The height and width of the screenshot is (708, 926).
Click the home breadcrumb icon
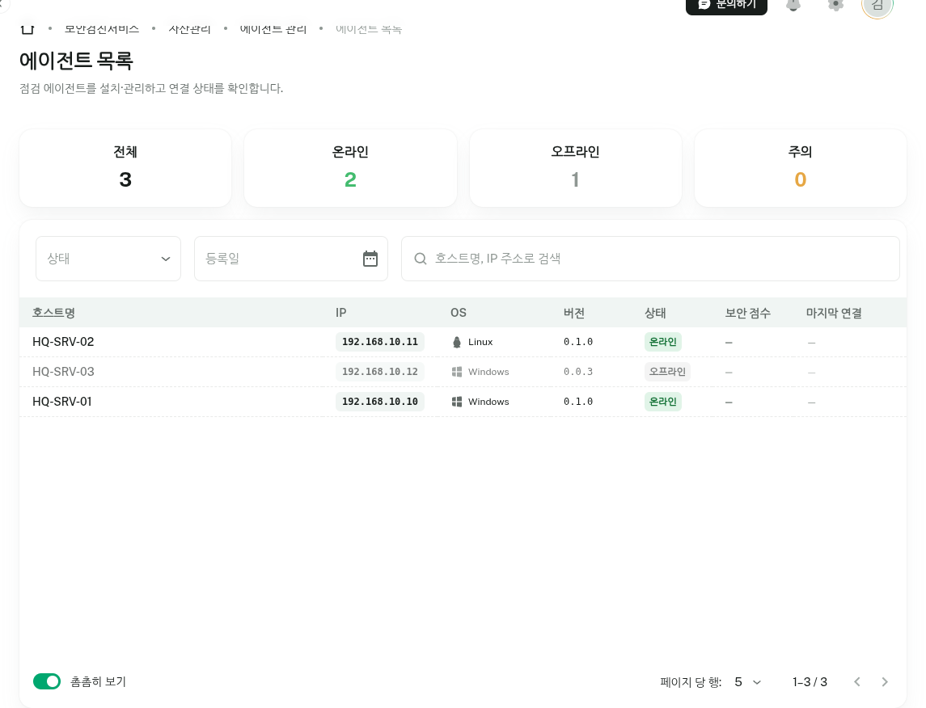[x=27, y=28]
